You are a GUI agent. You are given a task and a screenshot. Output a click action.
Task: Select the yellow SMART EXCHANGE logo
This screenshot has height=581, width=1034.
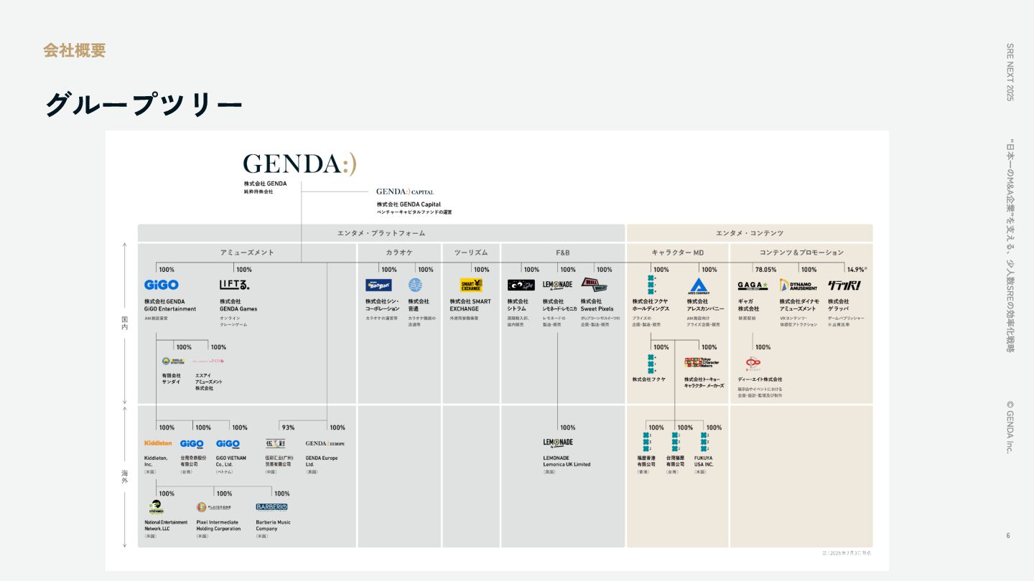click(471, 285)
